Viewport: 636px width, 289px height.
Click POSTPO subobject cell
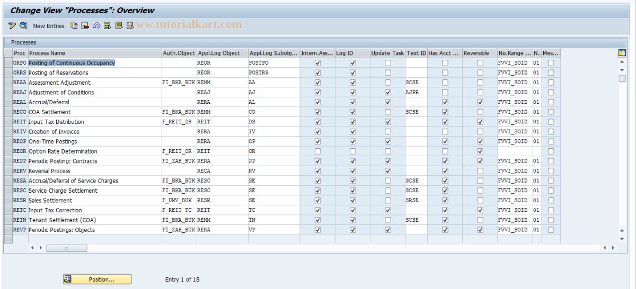(x=273, y=62)
